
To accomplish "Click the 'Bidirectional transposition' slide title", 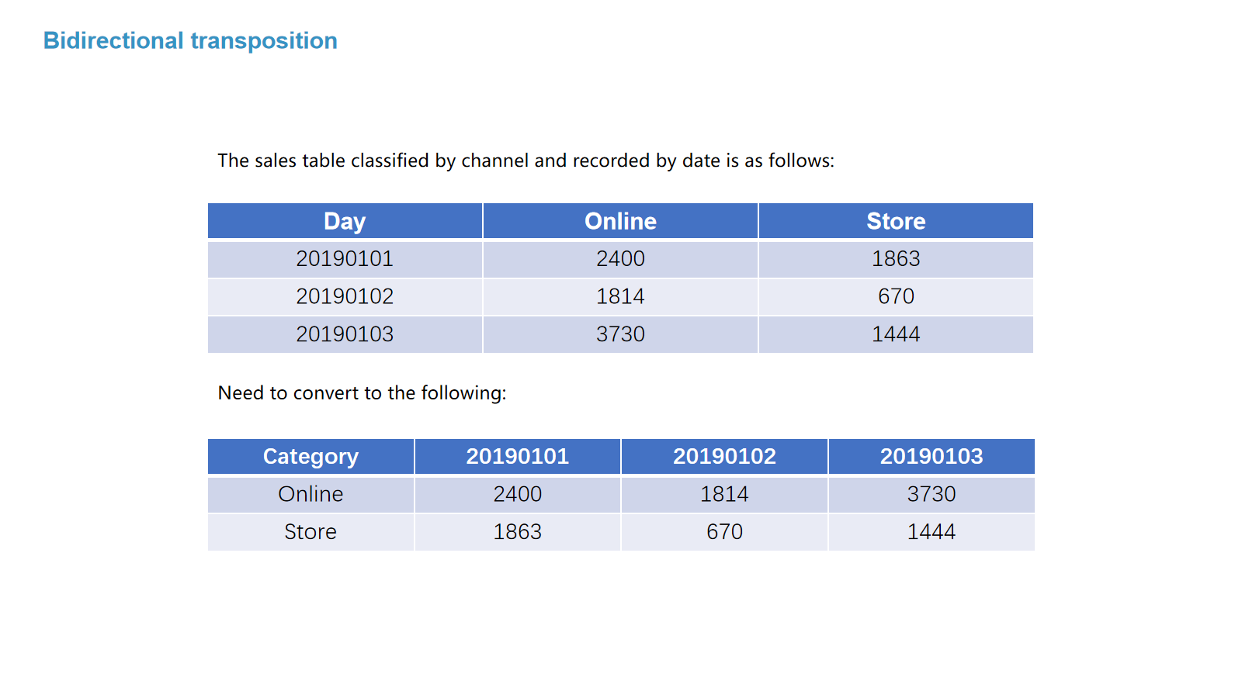I will (190, 40).
